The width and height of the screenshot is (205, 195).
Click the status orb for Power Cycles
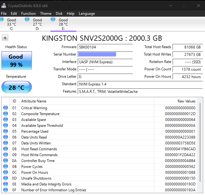6,166
